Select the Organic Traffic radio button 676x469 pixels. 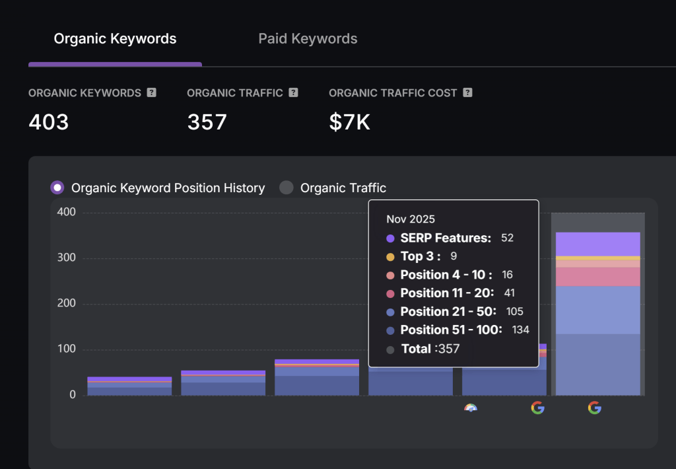tap(286, 188)
